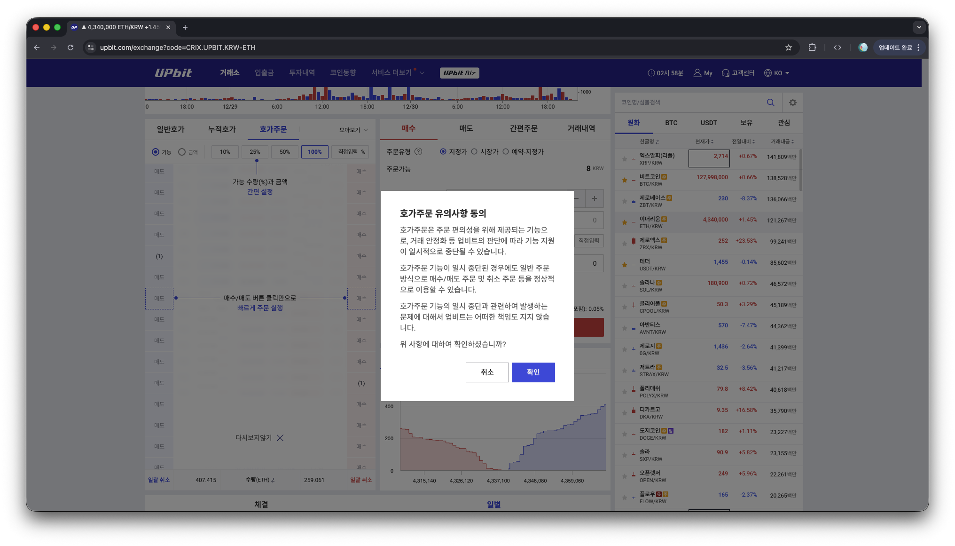Viewport: 955px width, 546px height.
Task: Select the 시장가 order type radio
Action: (475, 151)
